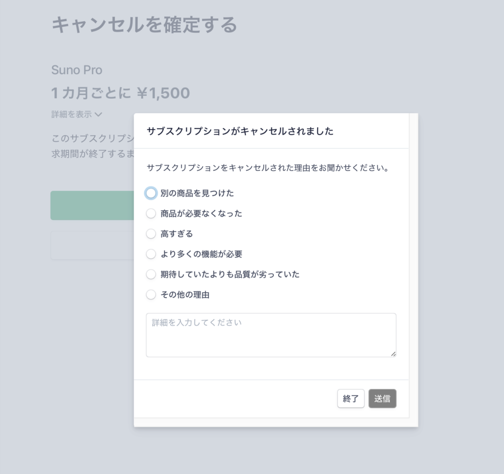Click the green confirm button behind the dialog
504x474 pixels.
(92, 205)
